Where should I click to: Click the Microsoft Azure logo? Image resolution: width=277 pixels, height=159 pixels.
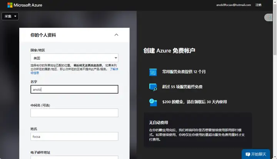(25, 5)
